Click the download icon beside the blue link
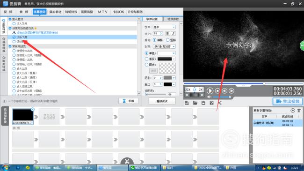The width and height of the screenshot is (304, 171). coord(14,33)
